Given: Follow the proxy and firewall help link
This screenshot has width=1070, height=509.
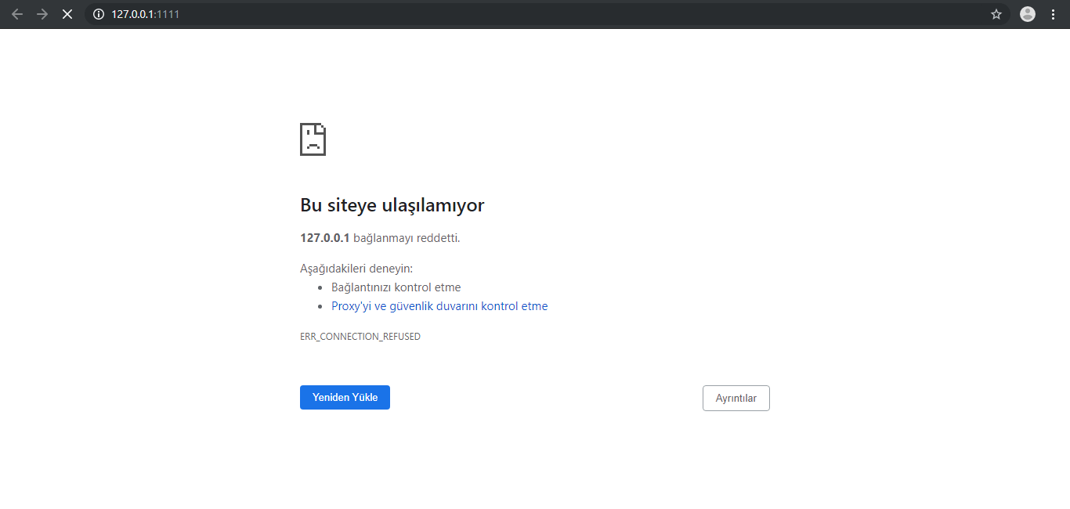Looking at the screenshot, I should pyautogui.click(x=439, y=305).
